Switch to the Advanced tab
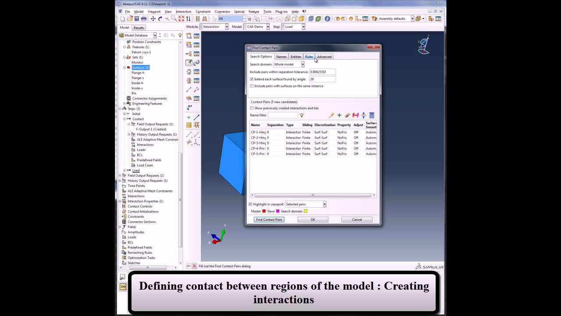This screenshot has width=561, height=316. [324, 57]
